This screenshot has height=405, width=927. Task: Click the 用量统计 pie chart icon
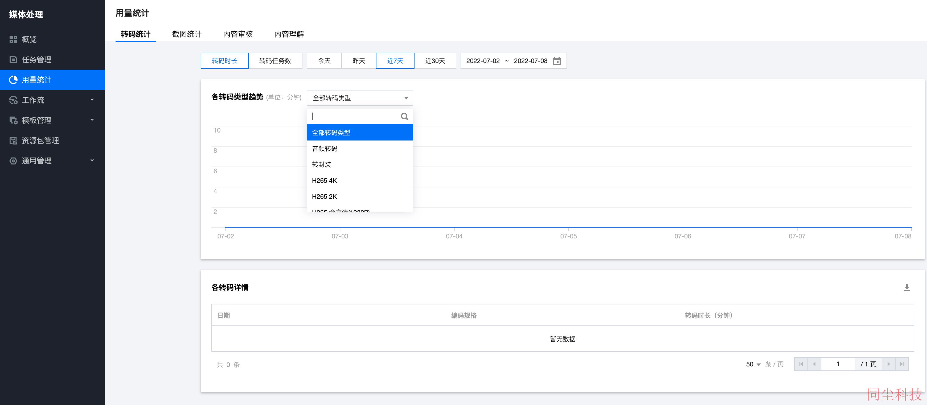[x=13, y=80]
